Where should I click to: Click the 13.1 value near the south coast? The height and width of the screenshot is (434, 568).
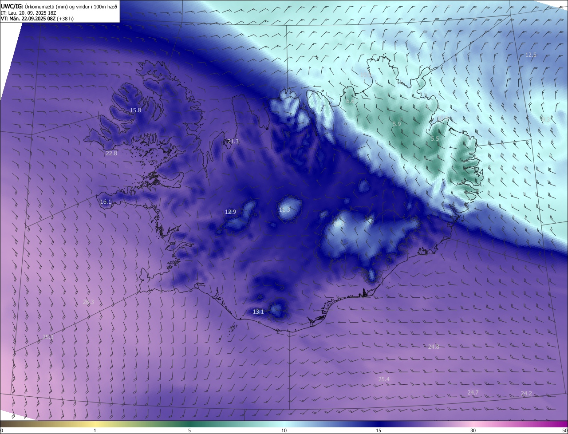coord(258,312)
